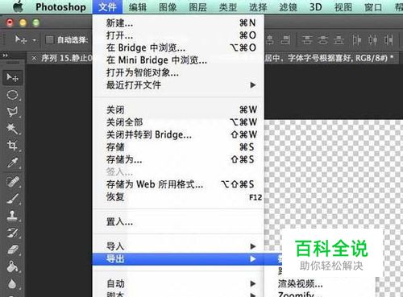
Task: Expand the toolbox panel with double arrows
Action: coord(5,56)
